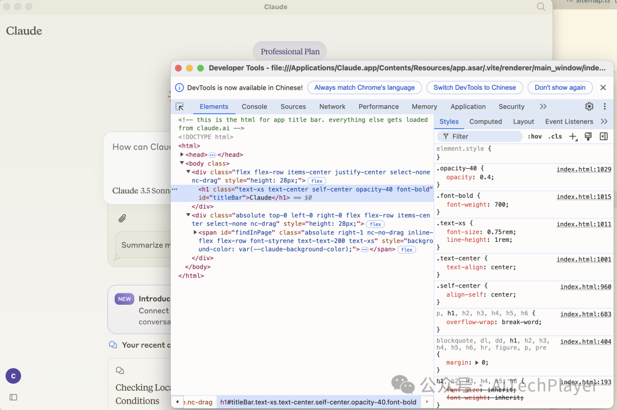Screen dimensions: 617x410
Task: Open DevTools settings gear
Action: tap(589, 106)
